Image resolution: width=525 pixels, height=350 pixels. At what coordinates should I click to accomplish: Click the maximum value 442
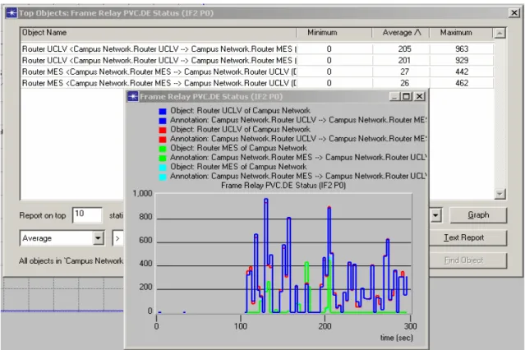[462, 71]
